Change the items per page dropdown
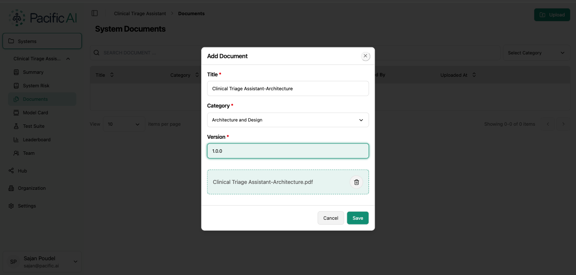The height and width of the screenshot is (275, 576). point(124,124)
